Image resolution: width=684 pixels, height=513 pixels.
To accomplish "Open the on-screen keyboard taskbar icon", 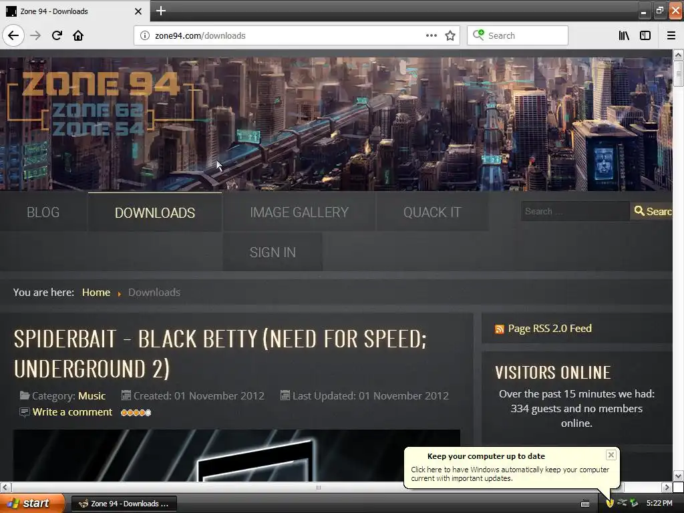I will pyautogui.click(x=585, y=504).
